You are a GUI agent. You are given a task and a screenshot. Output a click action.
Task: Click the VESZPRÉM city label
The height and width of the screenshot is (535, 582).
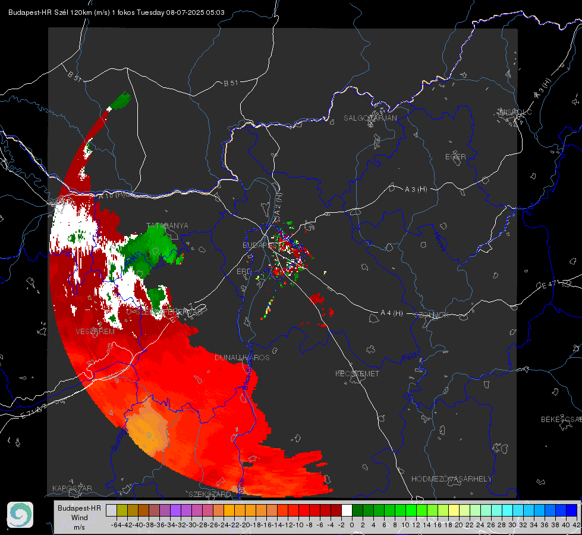point(95,331)
